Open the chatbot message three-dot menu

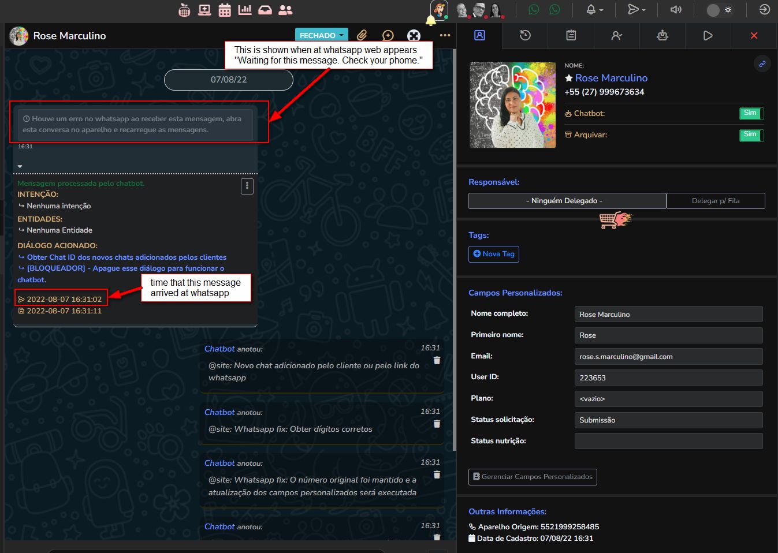click(x=247, y=186)
